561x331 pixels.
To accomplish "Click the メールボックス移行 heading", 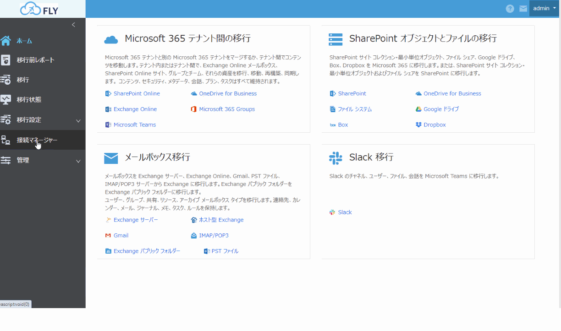I will pos(157,157).
